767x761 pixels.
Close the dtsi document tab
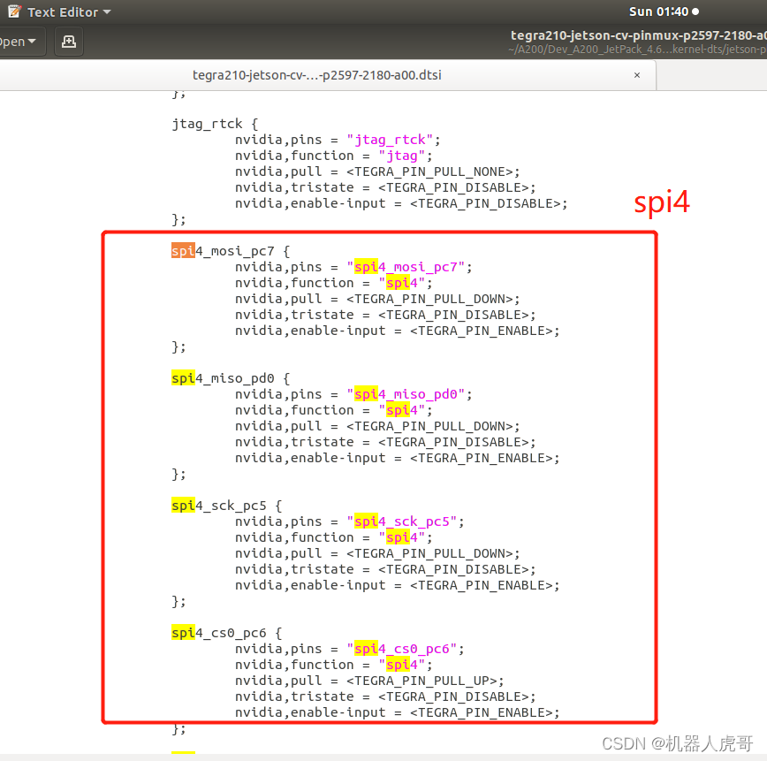[637, 75]
